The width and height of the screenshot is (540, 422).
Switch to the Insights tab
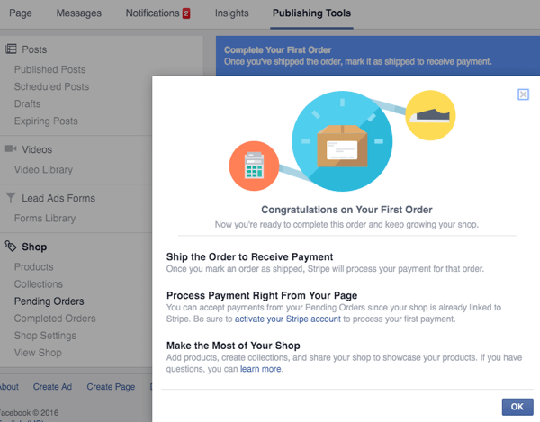[x=232, y=13]
